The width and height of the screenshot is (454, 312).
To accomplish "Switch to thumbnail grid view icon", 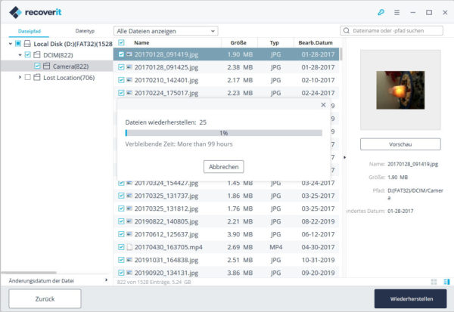I will click(434, 282).
